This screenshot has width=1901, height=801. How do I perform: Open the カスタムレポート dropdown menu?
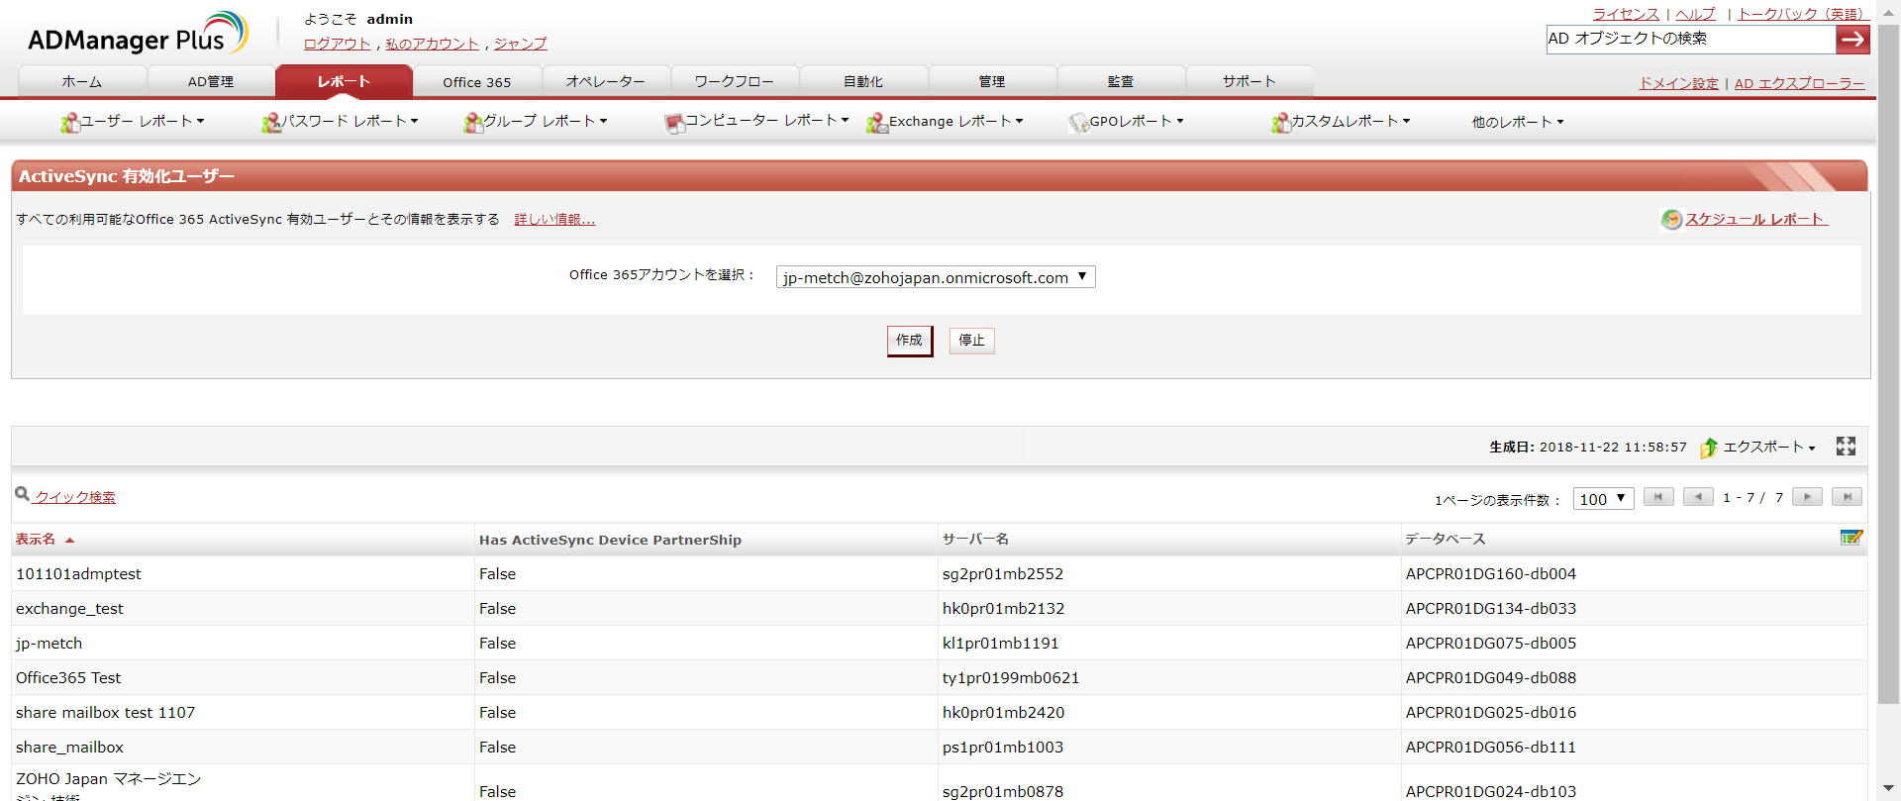coord(1351,121)
